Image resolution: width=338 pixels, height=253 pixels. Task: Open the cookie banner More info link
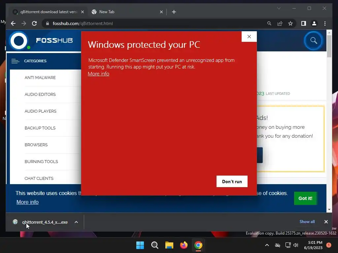pos(28,202)
